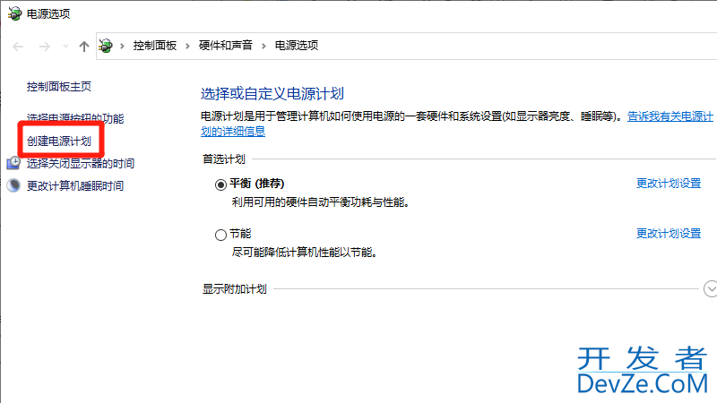Click 利用可用的硬件自动平衡功耗与性能 description
The height and width of the screenshot is (403, 717).
point(320,202)
